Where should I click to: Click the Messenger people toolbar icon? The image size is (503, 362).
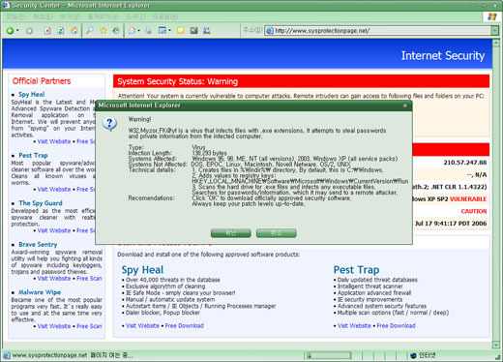(x=207, y=31)
